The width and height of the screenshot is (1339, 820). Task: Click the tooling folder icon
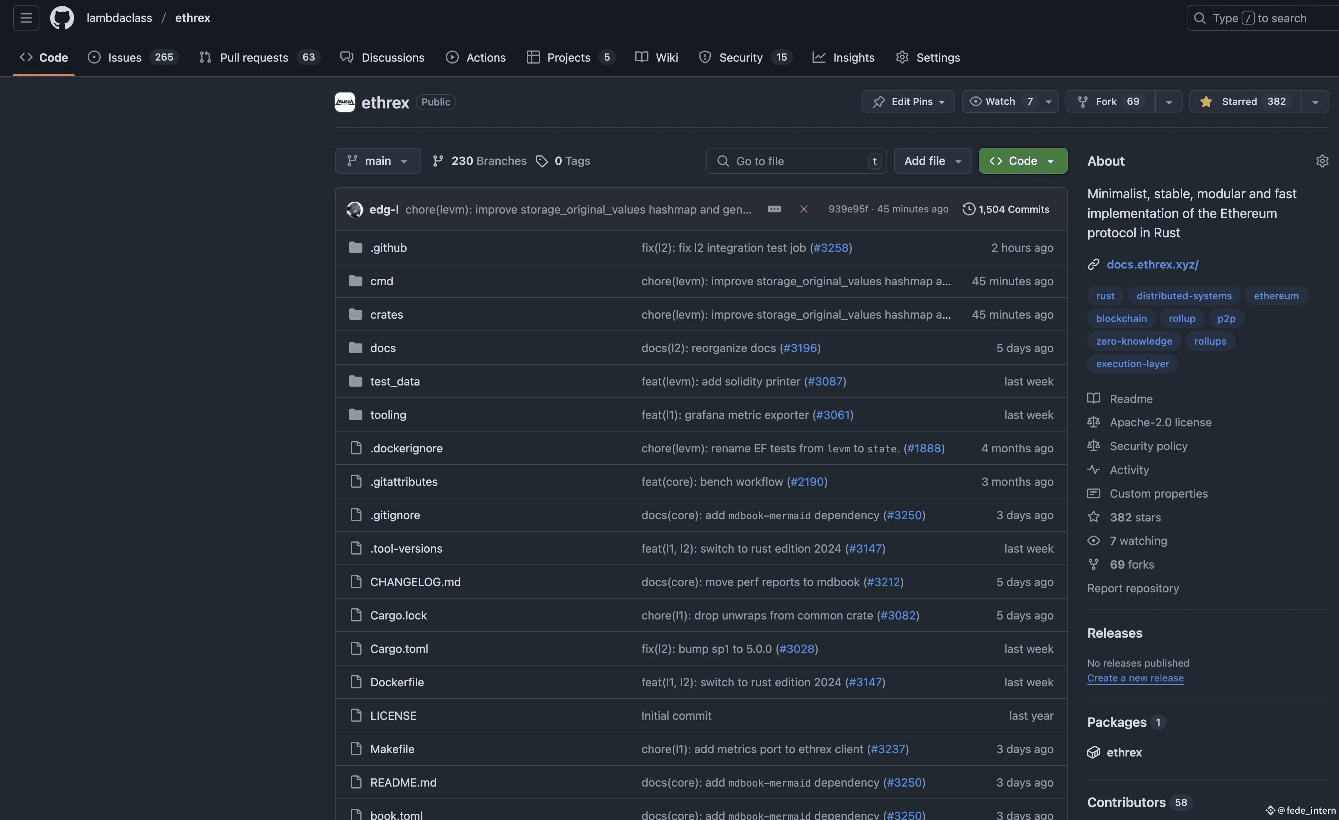pos(356,415)
